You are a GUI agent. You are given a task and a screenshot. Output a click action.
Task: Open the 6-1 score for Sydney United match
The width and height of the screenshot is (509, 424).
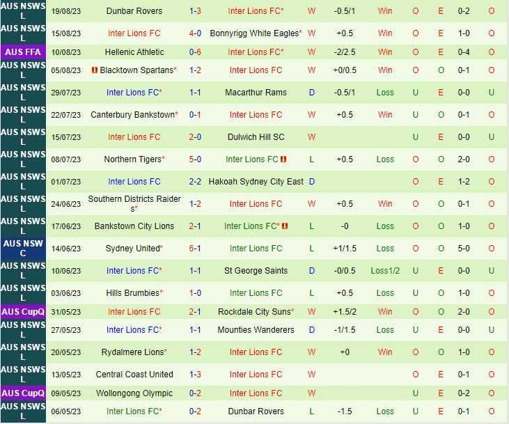[x=195, y=249]
